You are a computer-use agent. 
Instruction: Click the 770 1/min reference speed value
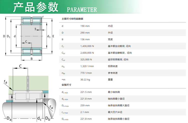tap(86, 73)
